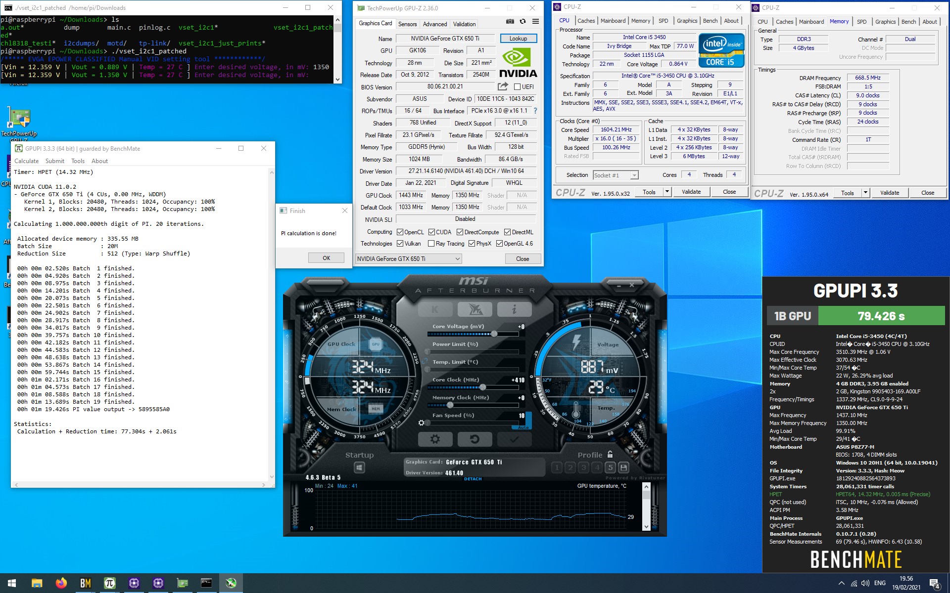Screen dimensions: 950x593
Task: Take a GPU-Z screenshot with the camera icon
Action: click(x=510, y=22)
